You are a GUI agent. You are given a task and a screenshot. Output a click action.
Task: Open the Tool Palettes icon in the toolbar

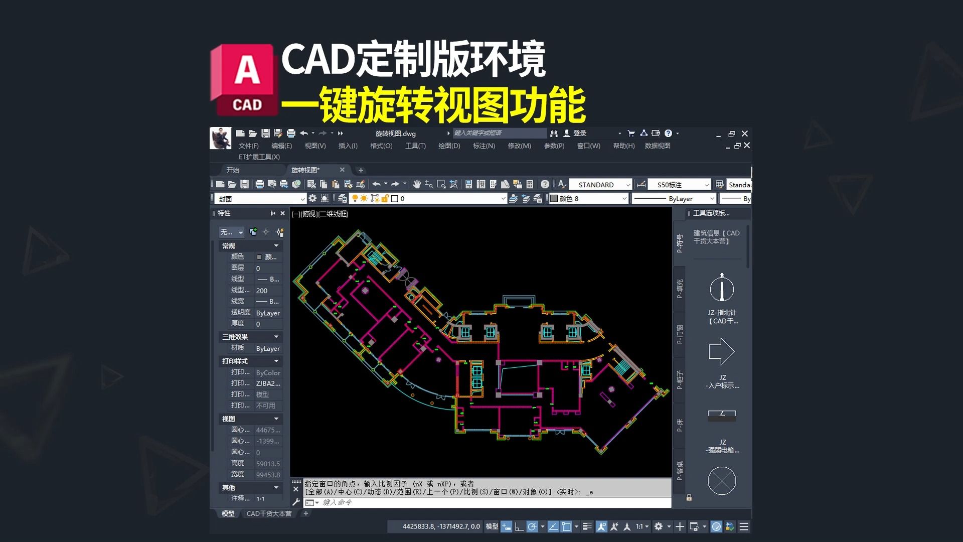tap(493, 184)
